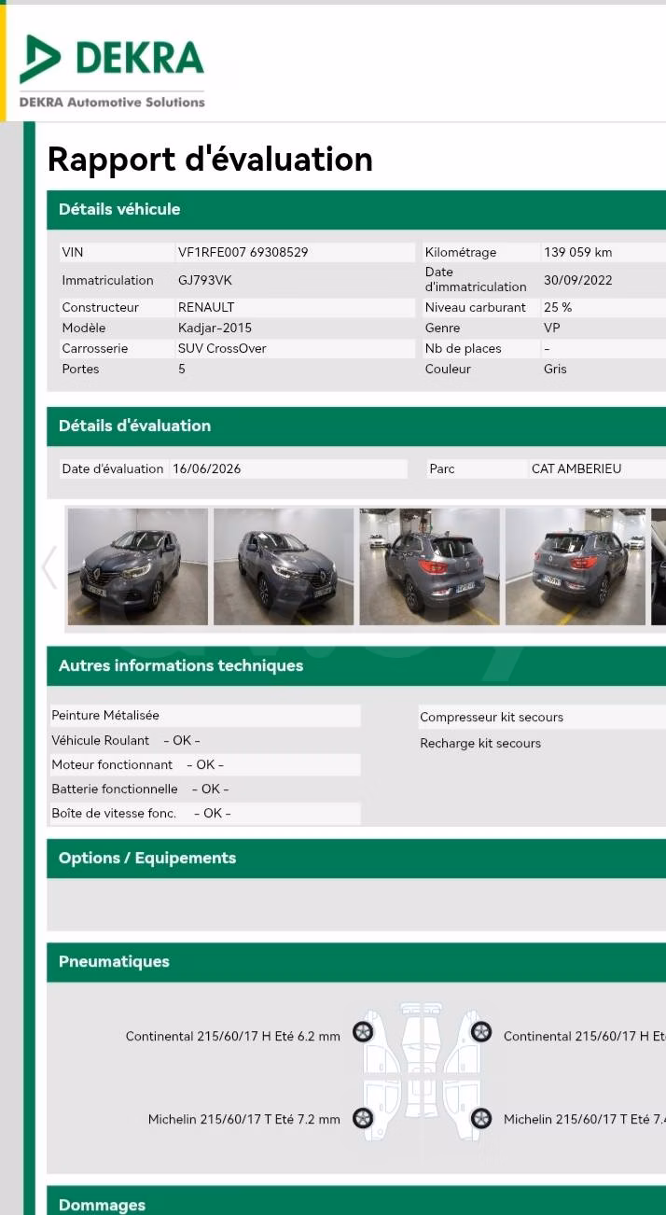666x1215 pixels.
Task: Click the fuel level value 25 %
Action: pos(558,307)
